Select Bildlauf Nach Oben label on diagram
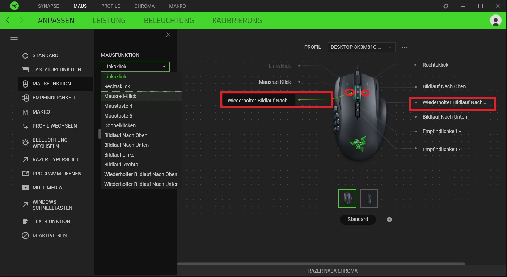 click(x=444, y=86)
